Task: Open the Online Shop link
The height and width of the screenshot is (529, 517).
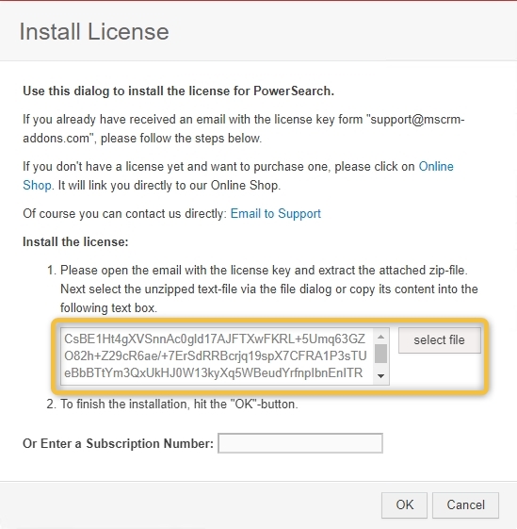Action: 436,166
